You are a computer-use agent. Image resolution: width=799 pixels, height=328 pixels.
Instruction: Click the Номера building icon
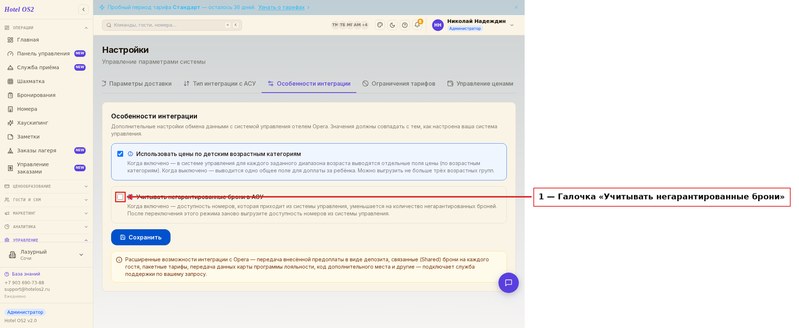pyautogui.click(x=11, y=109)
